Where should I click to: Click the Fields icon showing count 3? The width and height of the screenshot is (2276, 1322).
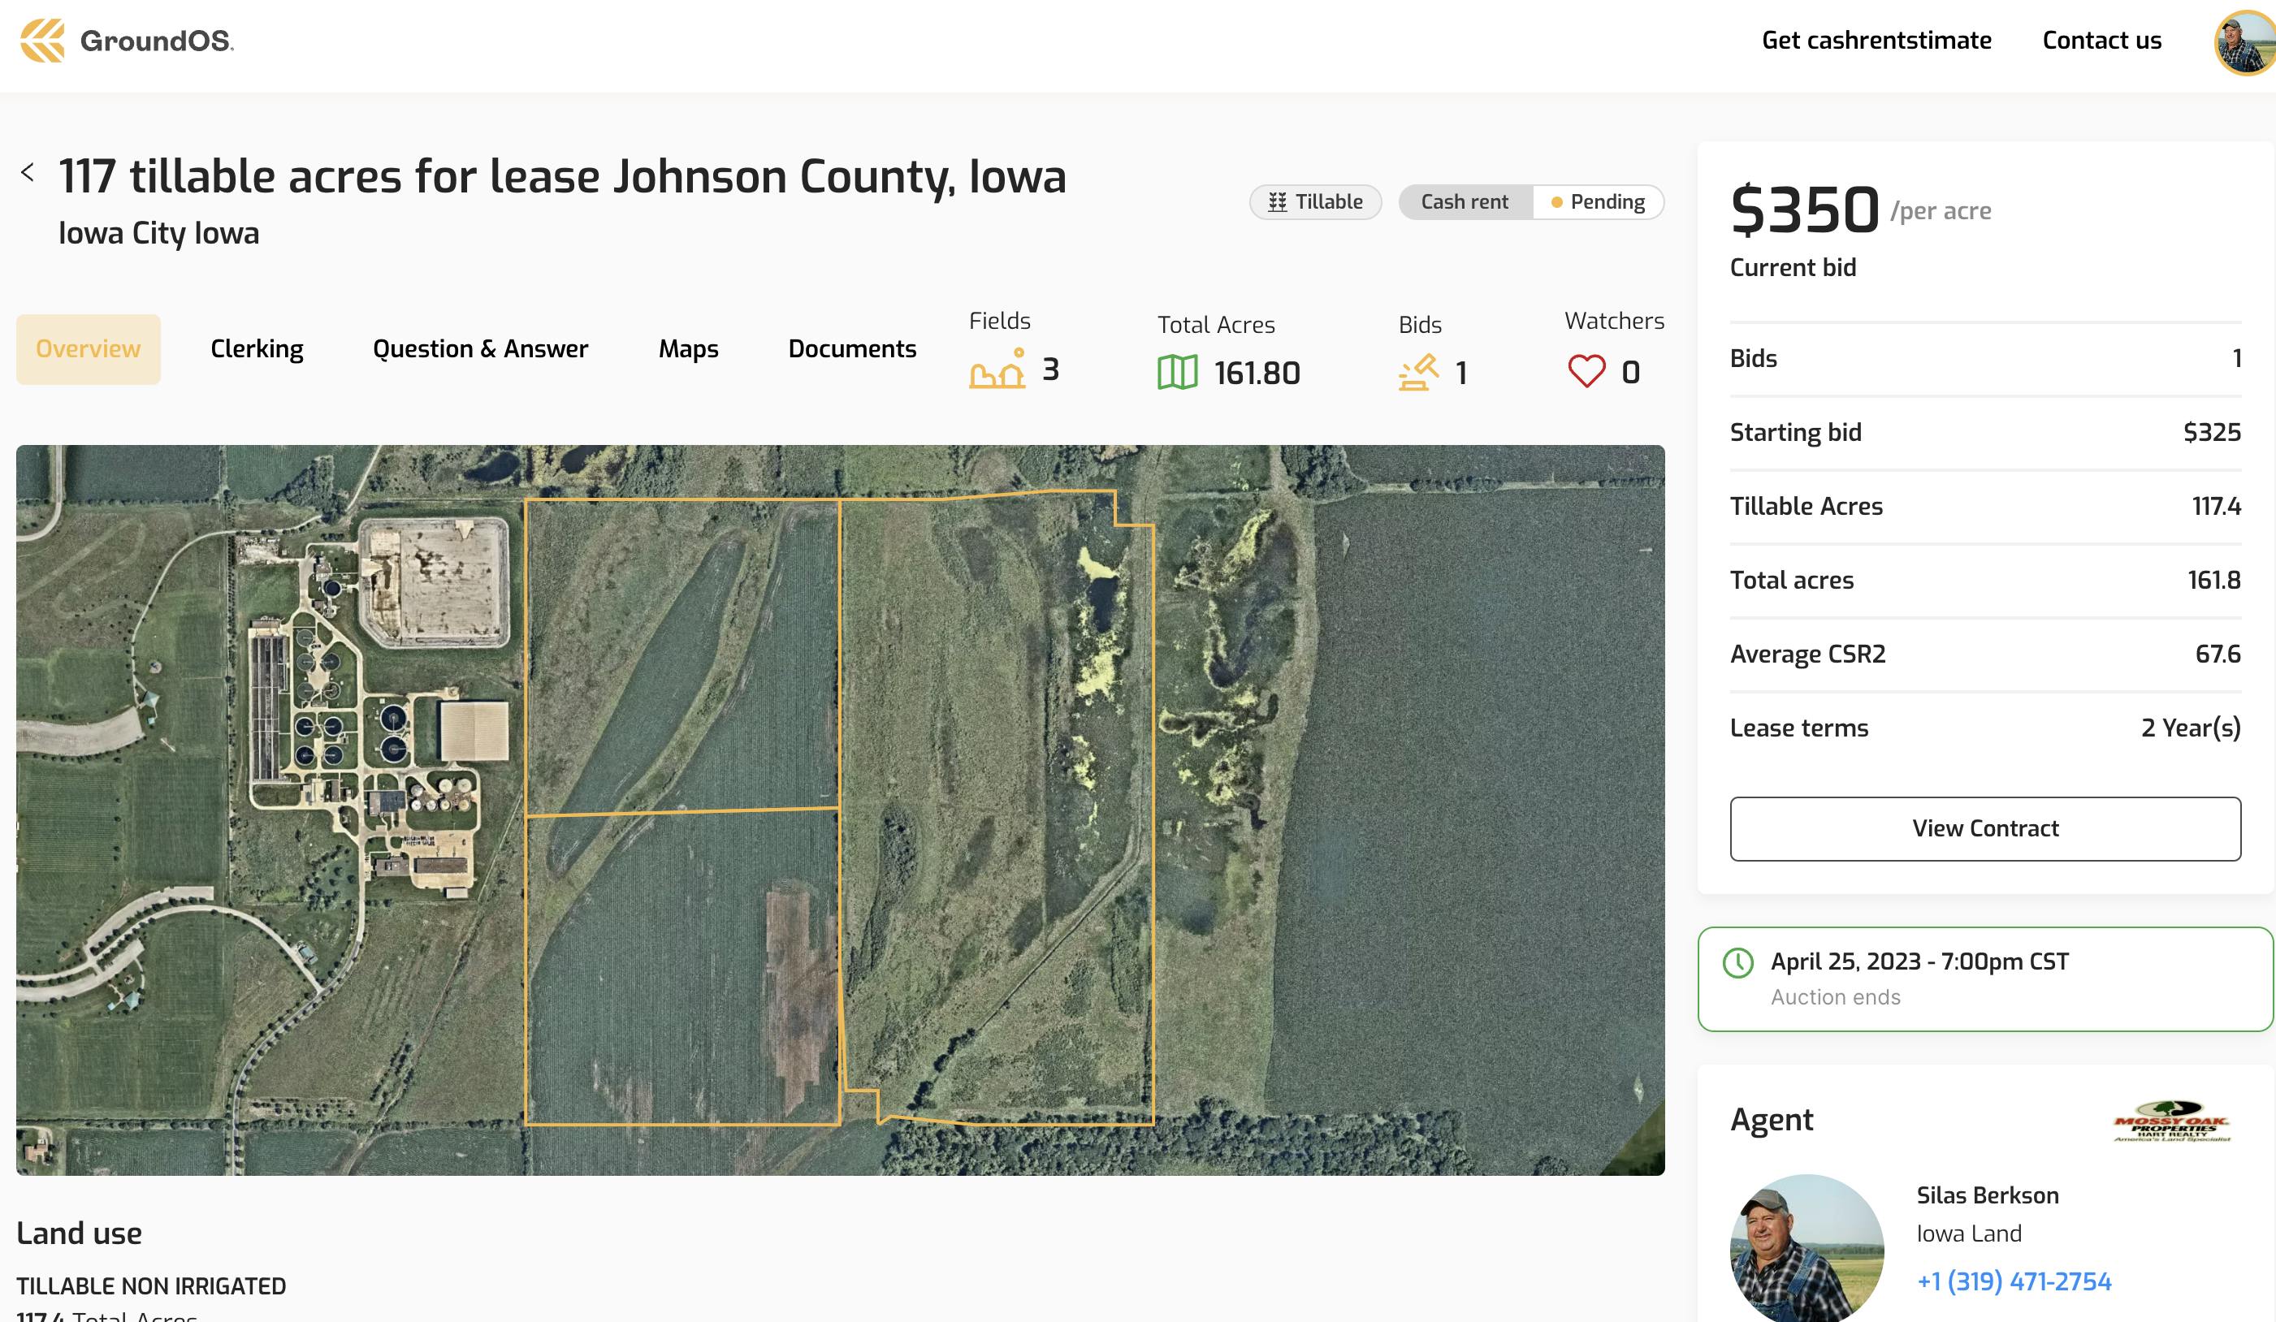pos(998,371)
